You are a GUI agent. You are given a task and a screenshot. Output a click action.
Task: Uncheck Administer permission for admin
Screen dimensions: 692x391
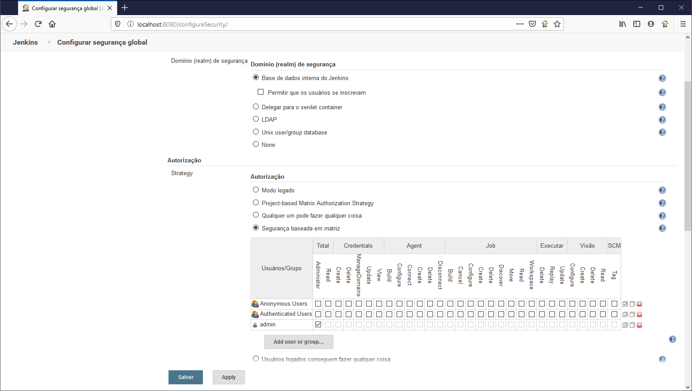tap(318, 325)
